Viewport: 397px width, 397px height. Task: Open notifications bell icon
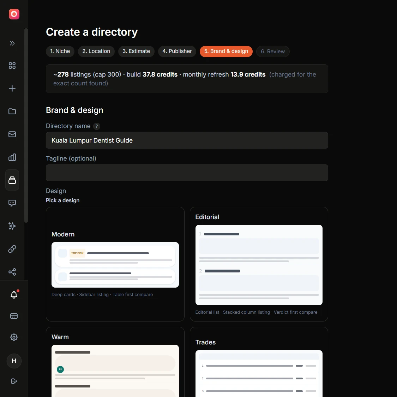(14, 295)
